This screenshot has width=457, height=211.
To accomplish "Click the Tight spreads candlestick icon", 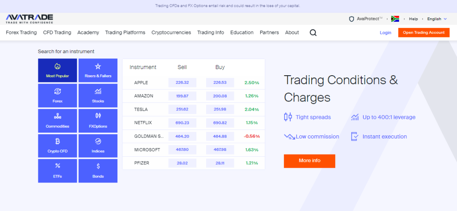I will coord(288,117).
